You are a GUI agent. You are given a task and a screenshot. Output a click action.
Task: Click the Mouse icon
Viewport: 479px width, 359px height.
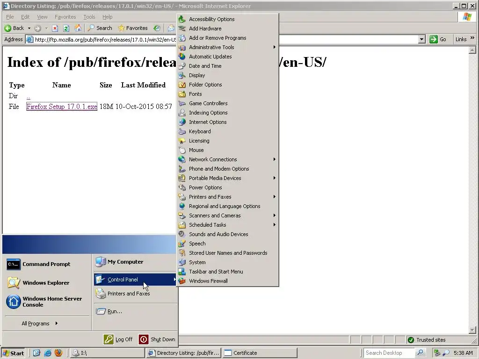click(x=182, y=150)
